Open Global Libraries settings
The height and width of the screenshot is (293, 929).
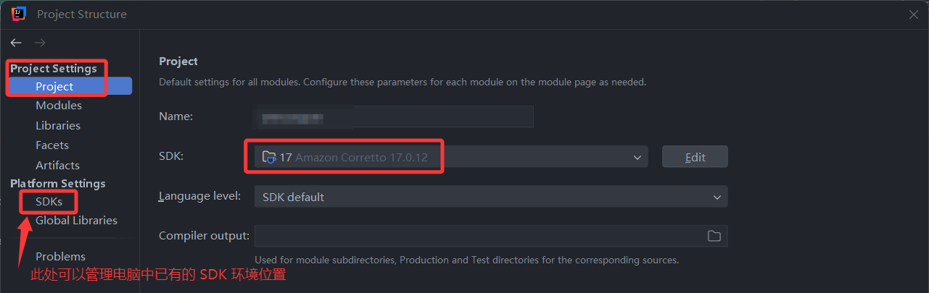[x=76, y=220]
